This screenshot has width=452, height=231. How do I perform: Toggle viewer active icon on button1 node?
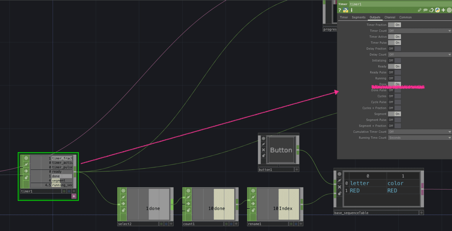point(263,138)
